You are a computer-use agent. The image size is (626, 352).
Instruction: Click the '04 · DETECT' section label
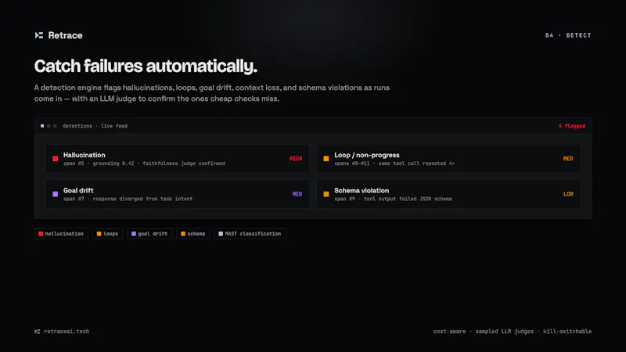pos(568,35)
